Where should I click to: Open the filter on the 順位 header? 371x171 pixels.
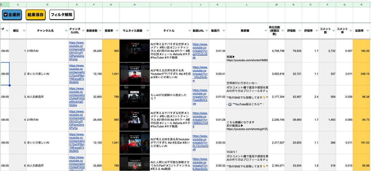click(x=24, y=31)
